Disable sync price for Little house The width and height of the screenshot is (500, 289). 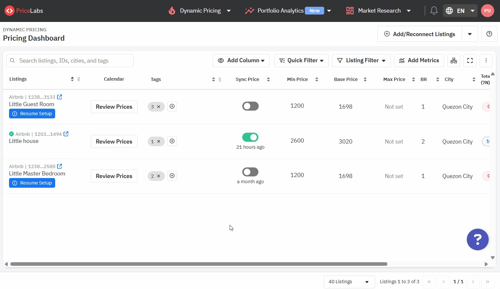tap(250, 137)
